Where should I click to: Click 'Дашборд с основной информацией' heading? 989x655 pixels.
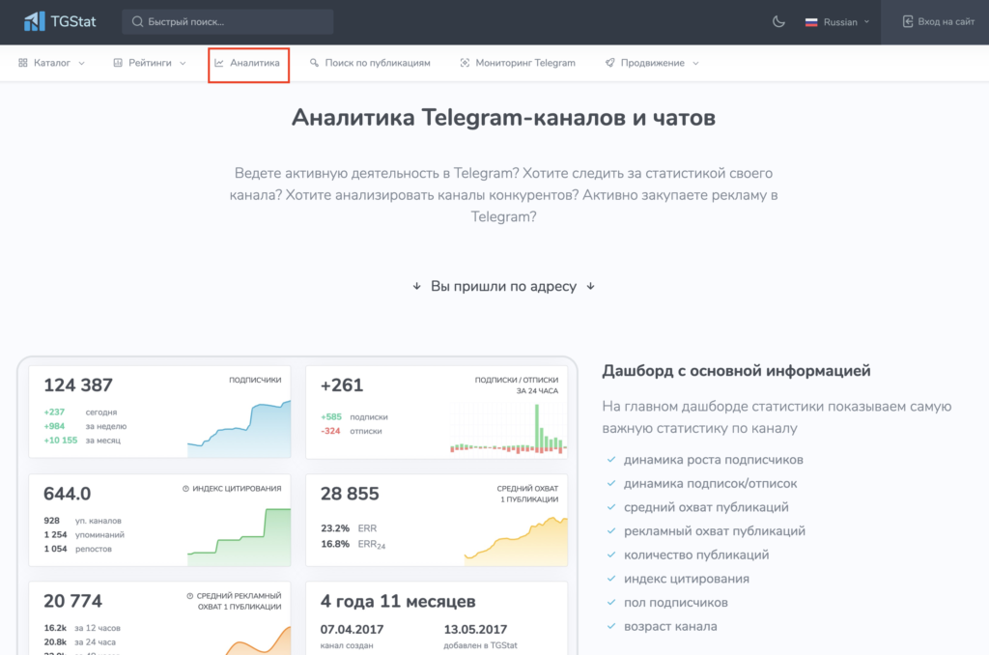pyautogui.click(x=736, y=371)
